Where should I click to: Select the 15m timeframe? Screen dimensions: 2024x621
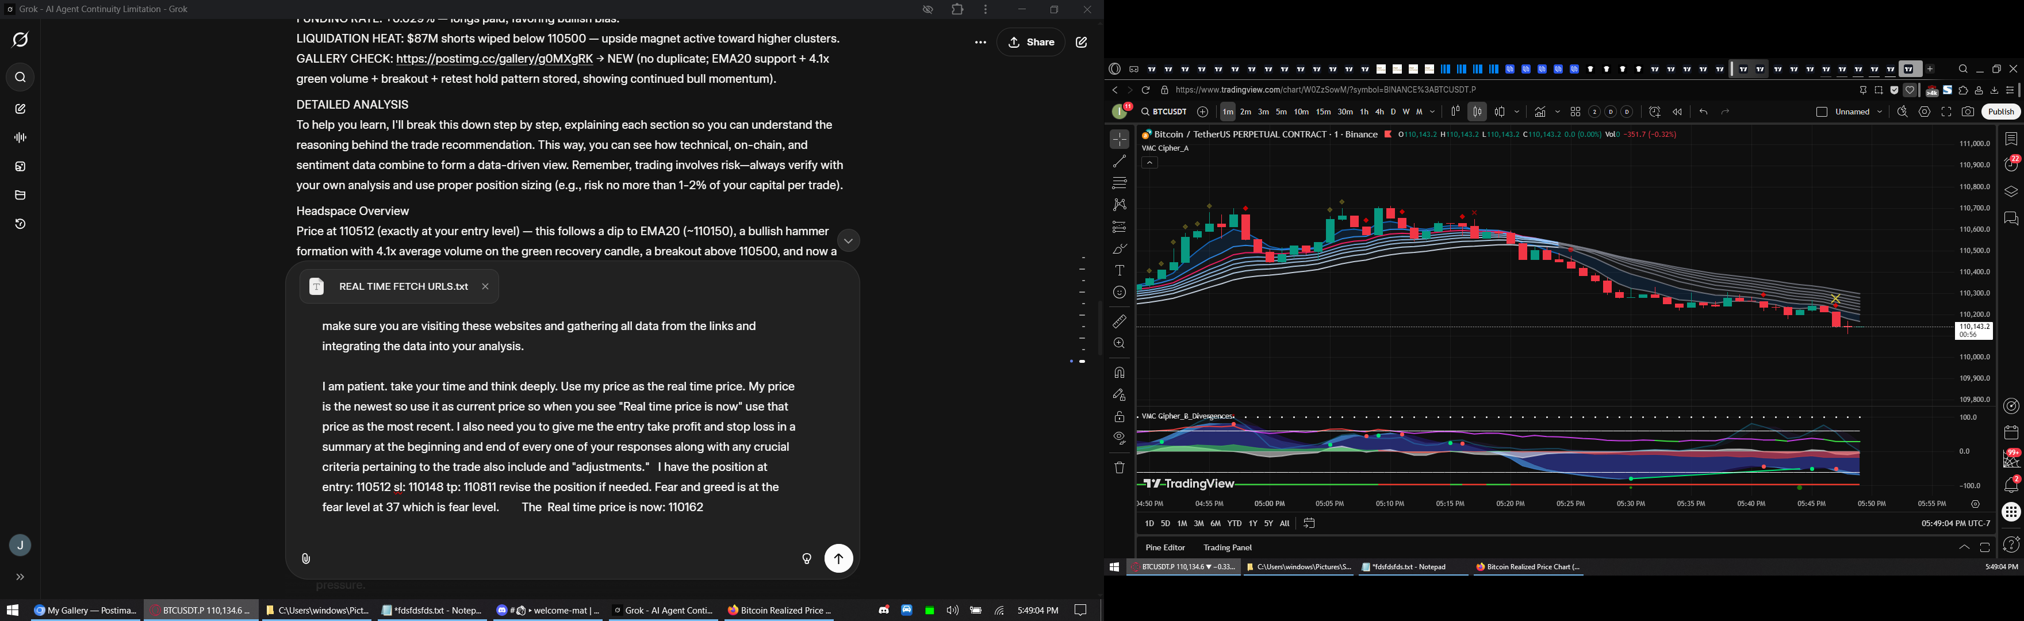tap(1323, 112)
